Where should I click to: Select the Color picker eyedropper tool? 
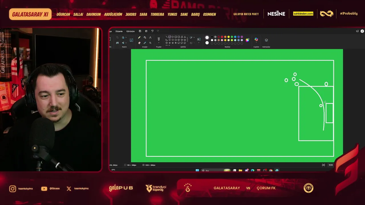point(145,43)
